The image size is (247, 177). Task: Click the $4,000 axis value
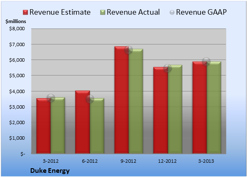17,91
